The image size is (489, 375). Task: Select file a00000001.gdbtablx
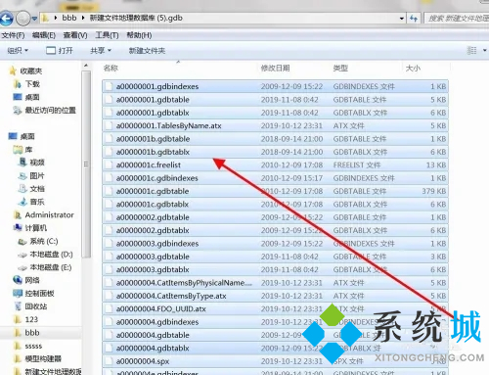(x=276, y=113)
